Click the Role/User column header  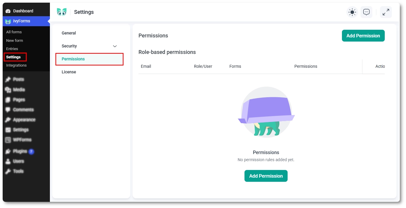click(x=203, y=66)
